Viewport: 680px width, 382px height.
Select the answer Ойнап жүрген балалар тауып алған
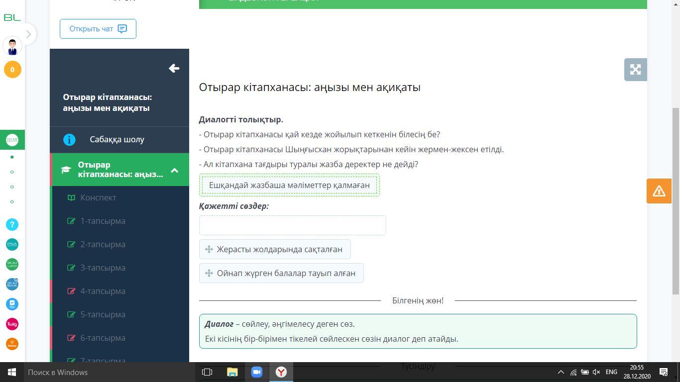tap(281, 273)
